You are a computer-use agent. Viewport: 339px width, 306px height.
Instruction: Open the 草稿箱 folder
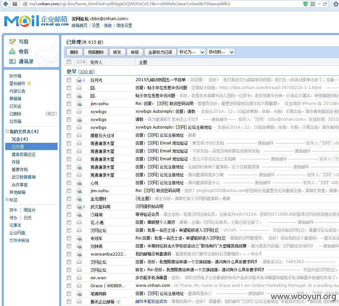point(15,99)
